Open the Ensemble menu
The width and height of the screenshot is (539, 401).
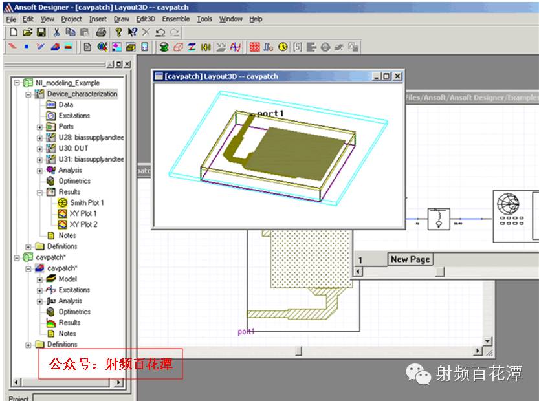tap(176, 19)
